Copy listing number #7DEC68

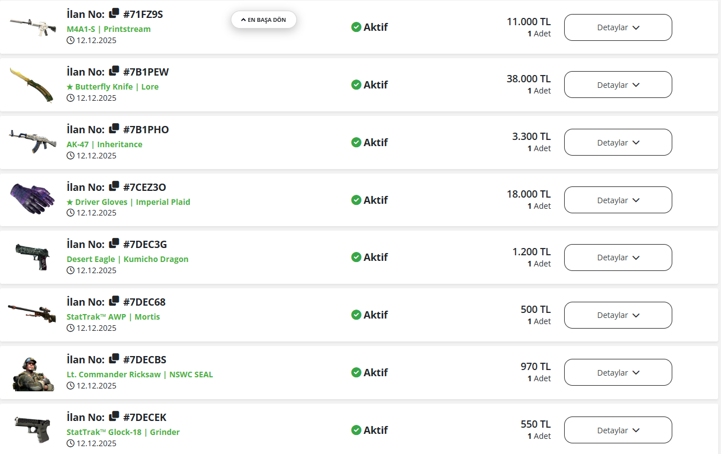click(114, 302)
